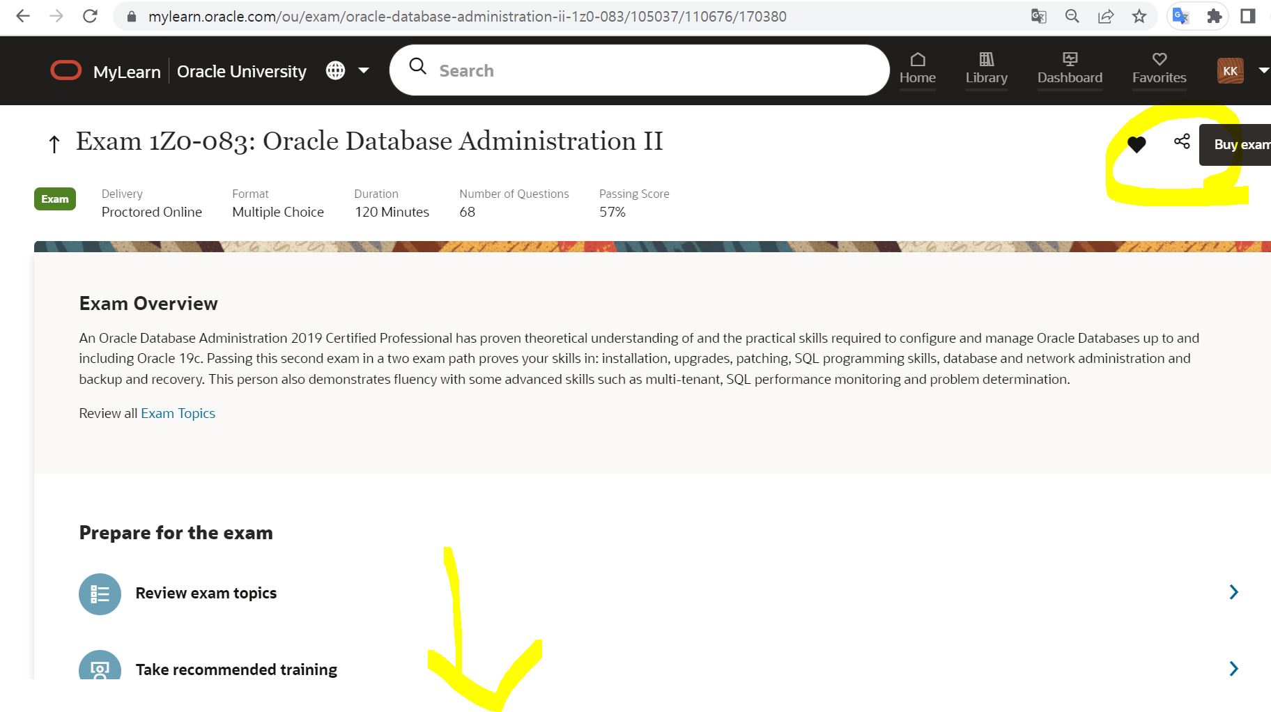This screenshot has height=712, width=1271.
Task: Click the exam title Oracle Database Administration II
Action: click(x=369, y=141)
